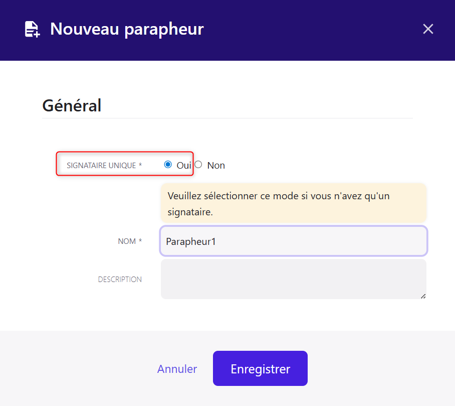Cancel with the Annuler link

177,369
